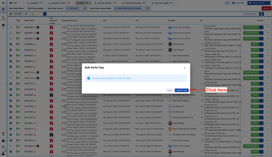Open the help question mark icon
The image size is (272, 157).
[x=3, y=141]
